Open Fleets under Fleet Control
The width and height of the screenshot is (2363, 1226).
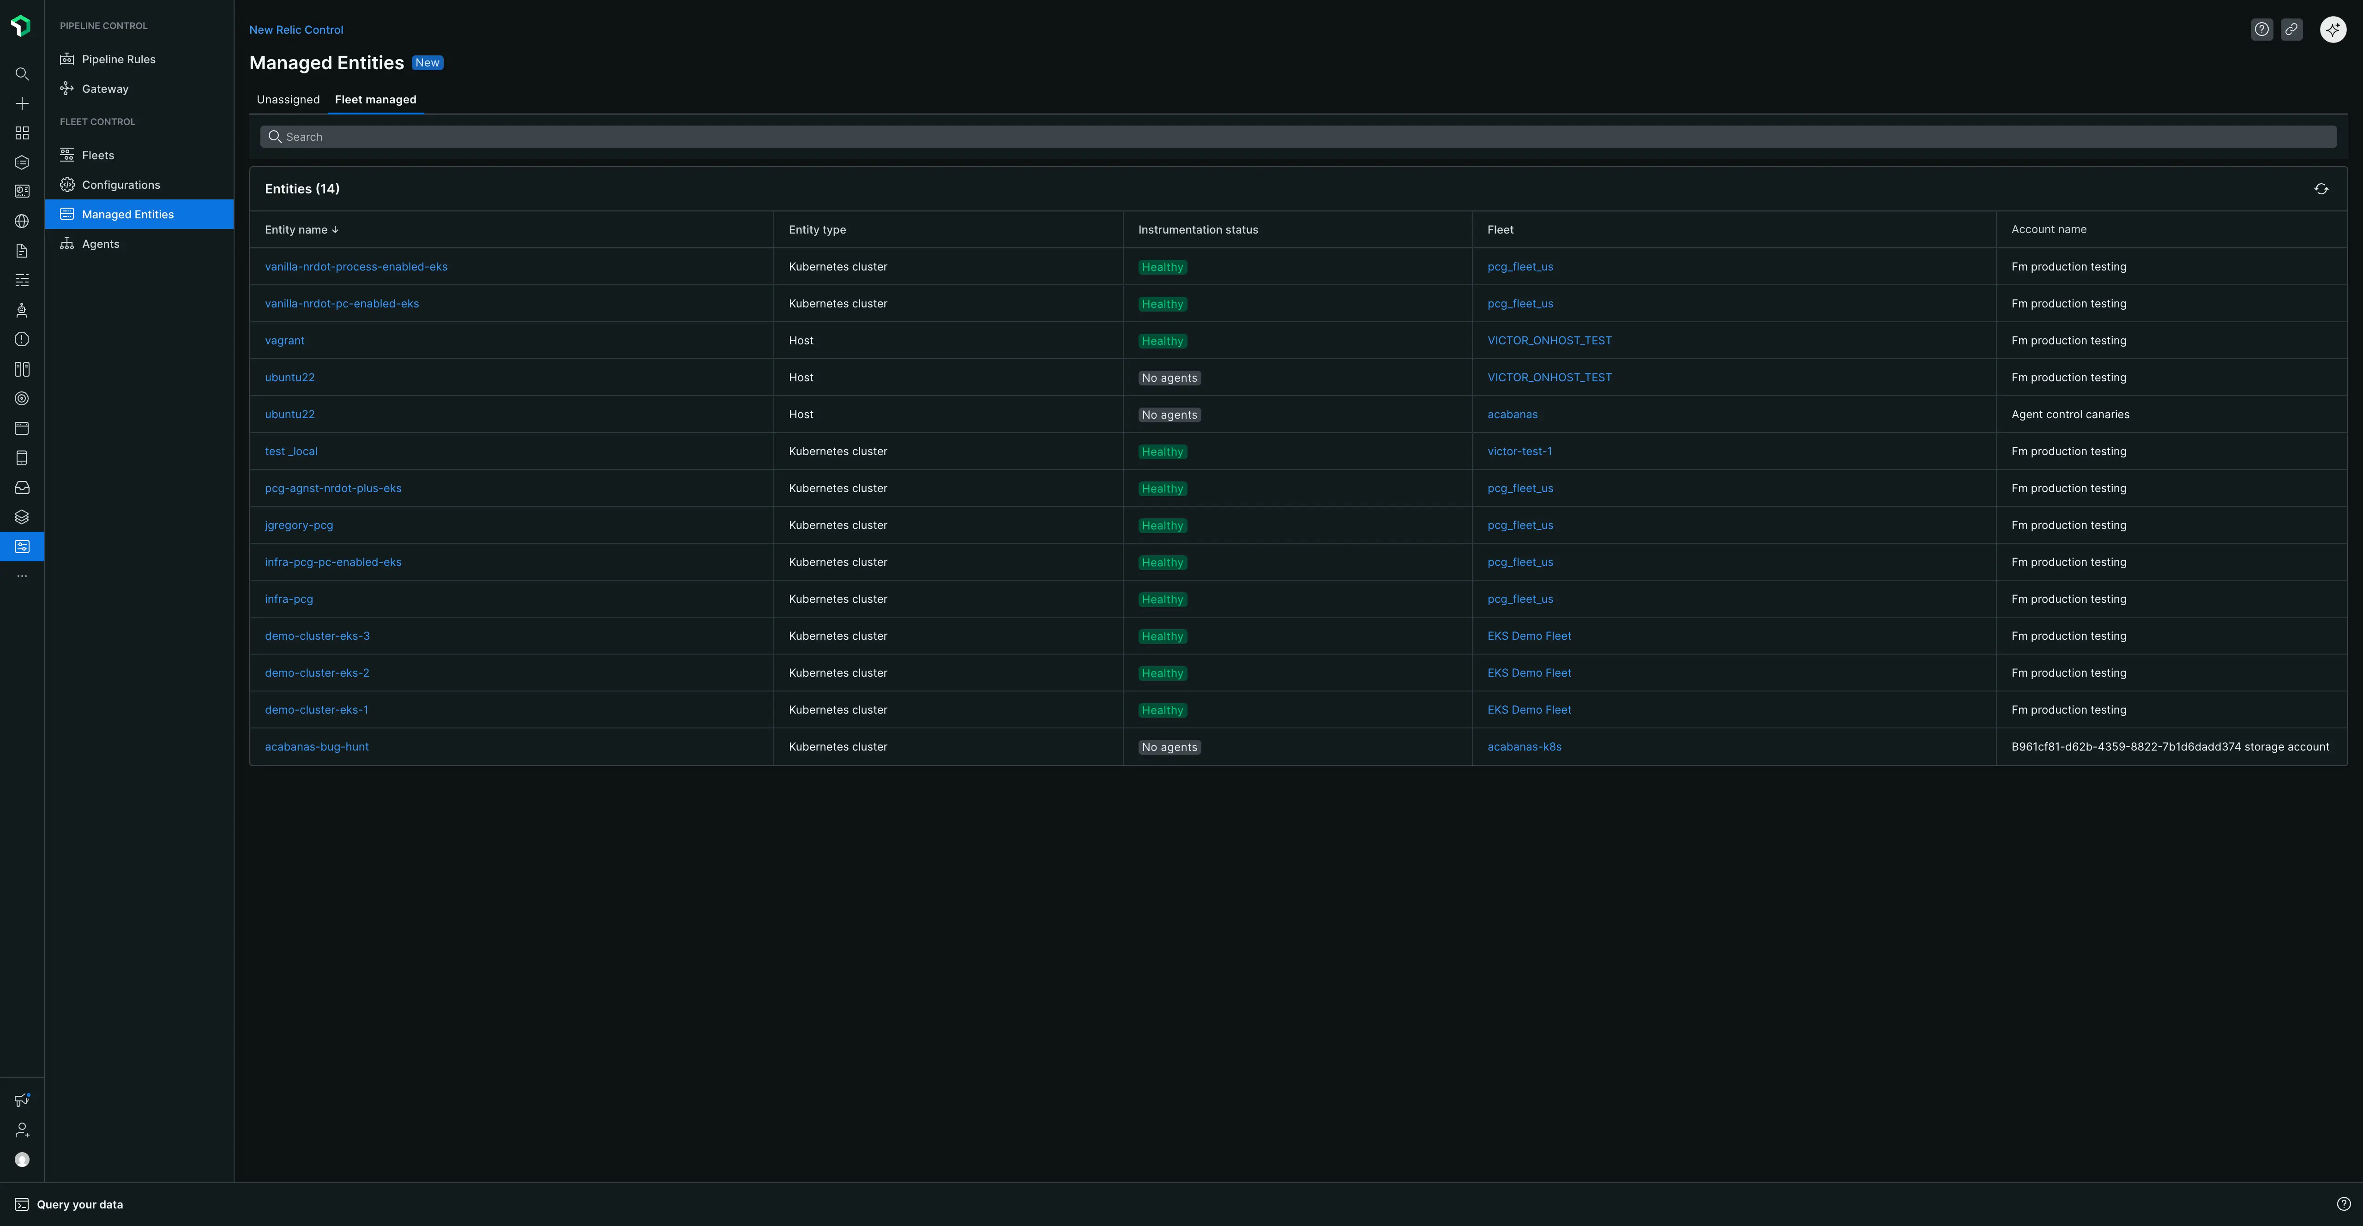tap(98, 154)
